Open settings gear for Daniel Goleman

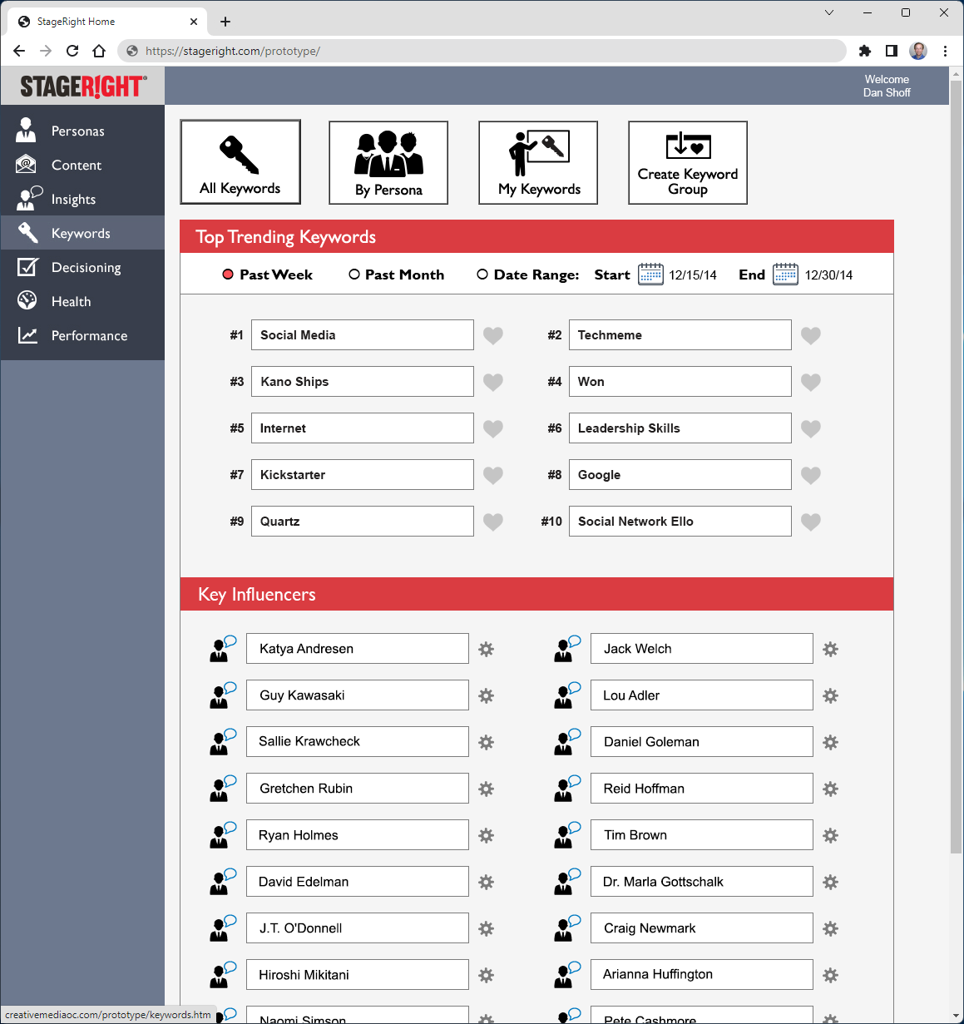831,742
